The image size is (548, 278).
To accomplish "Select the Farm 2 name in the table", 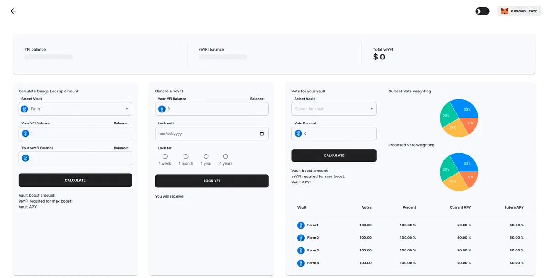I will tap(313, 238).
